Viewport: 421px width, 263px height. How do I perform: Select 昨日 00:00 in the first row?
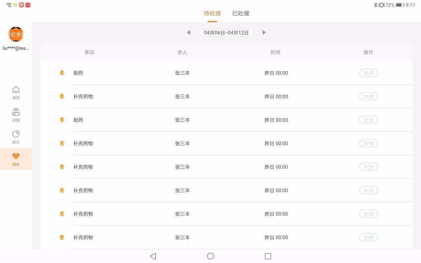(x=276, y=73)
